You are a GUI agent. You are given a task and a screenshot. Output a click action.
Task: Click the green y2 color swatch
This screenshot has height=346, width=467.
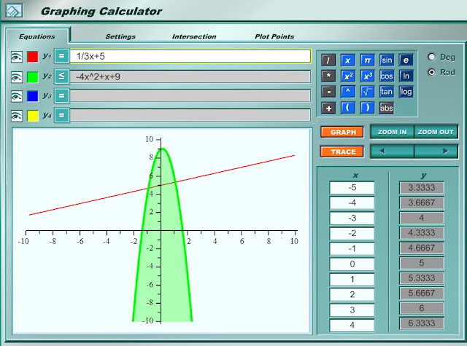33,76
